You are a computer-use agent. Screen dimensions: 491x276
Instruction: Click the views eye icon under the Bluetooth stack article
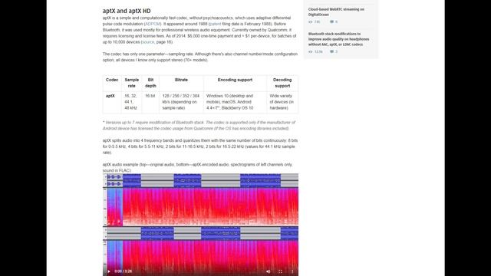click(310, 51)
